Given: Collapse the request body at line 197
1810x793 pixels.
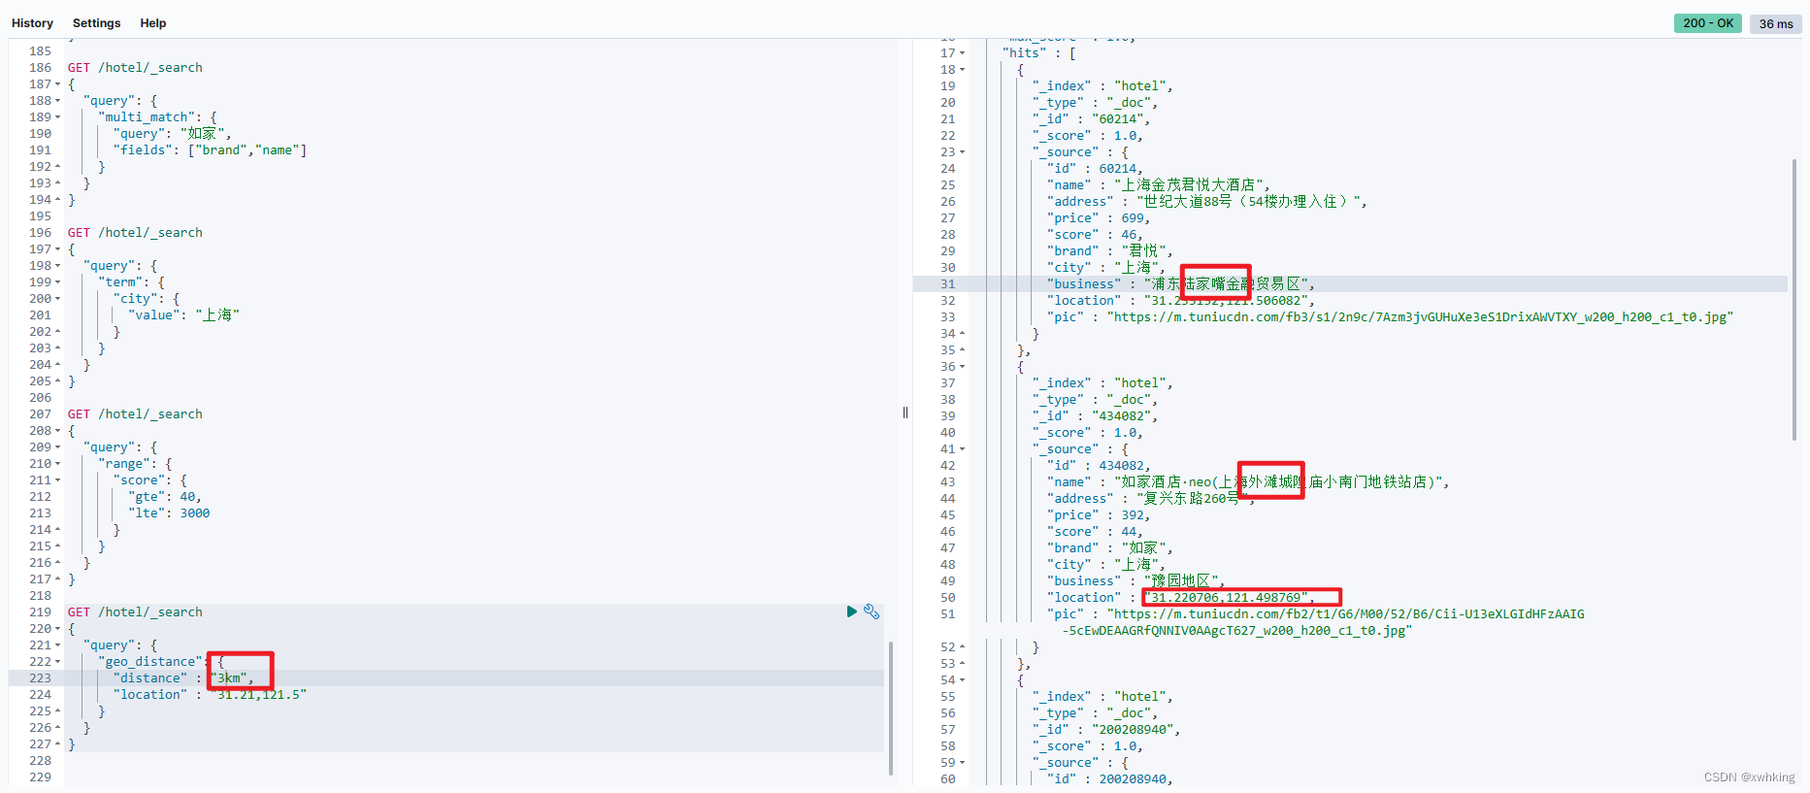Looking at the screenshot, I should (57, 249).
